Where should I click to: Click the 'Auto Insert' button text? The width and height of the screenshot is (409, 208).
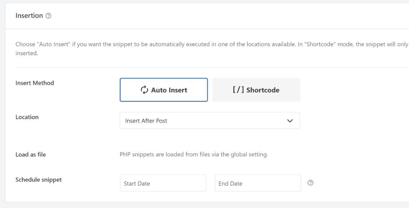[x=169, y=90]
